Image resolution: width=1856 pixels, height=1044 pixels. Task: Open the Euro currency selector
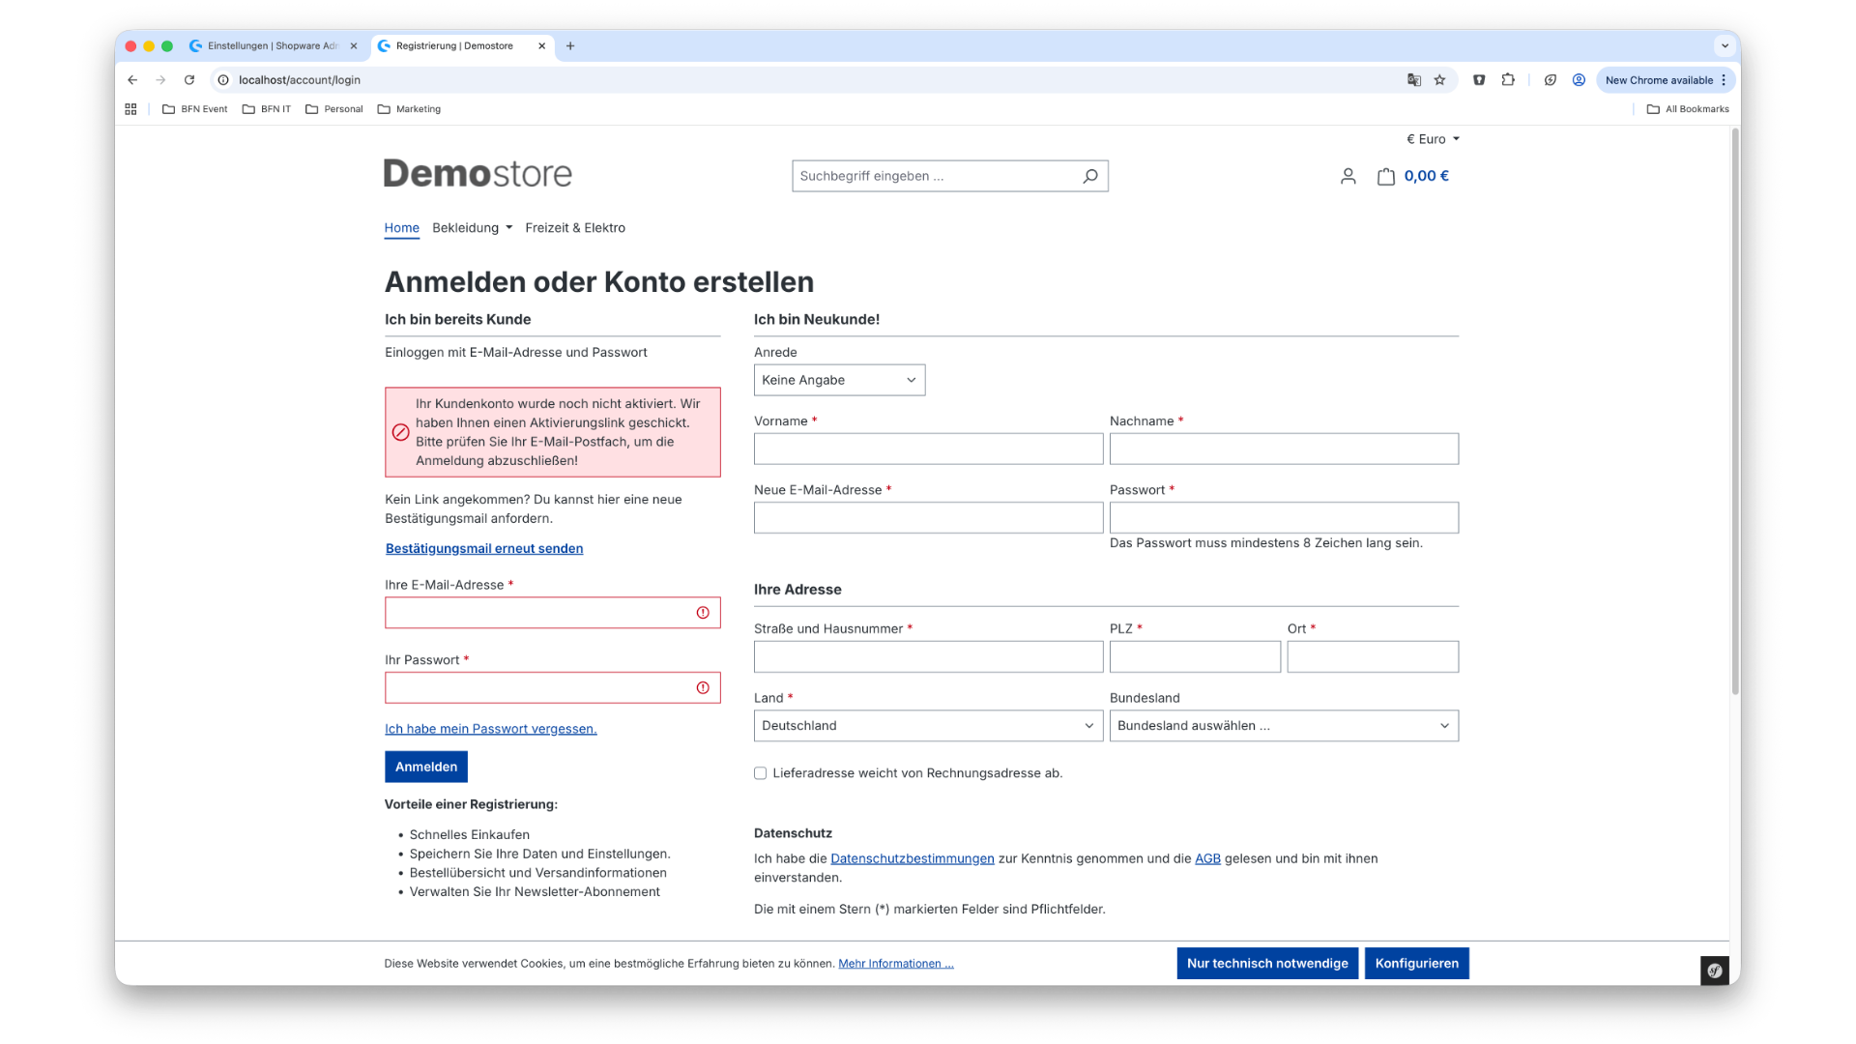[x=1432, y=139]
